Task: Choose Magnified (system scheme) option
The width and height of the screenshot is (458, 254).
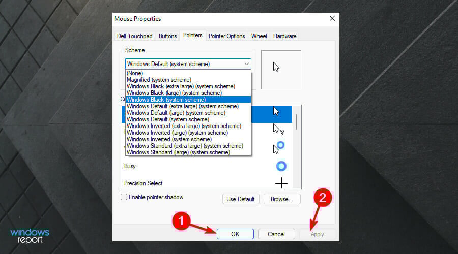Action: click(188, 80)
